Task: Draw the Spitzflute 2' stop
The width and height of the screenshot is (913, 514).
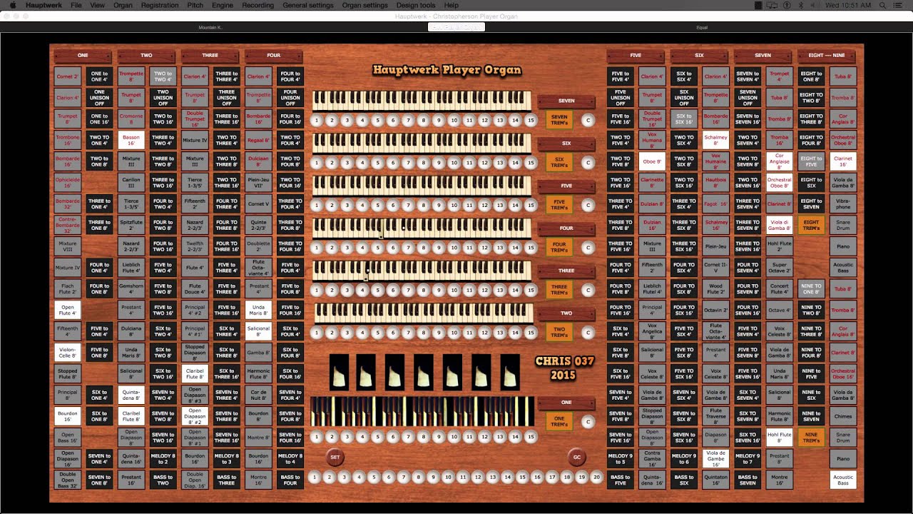Action: [x=131, y=224]
